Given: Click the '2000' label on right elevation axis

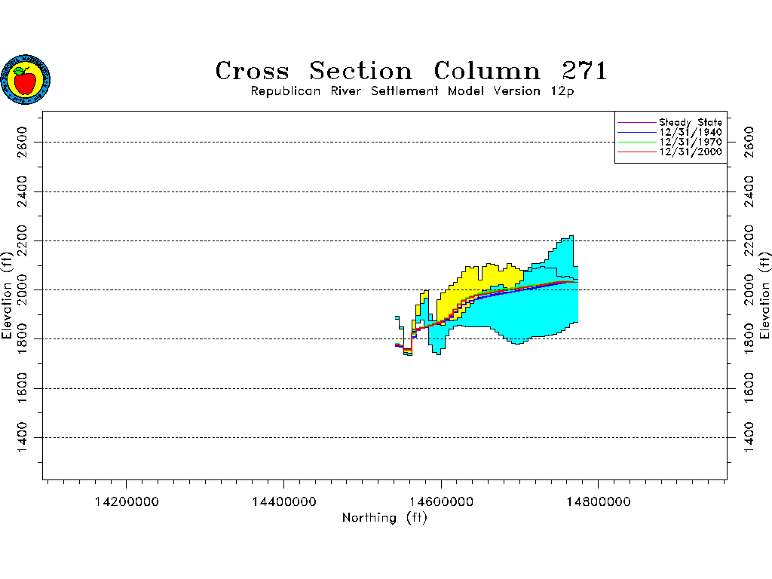Looking at the screenshot, I should click(749, 290).
